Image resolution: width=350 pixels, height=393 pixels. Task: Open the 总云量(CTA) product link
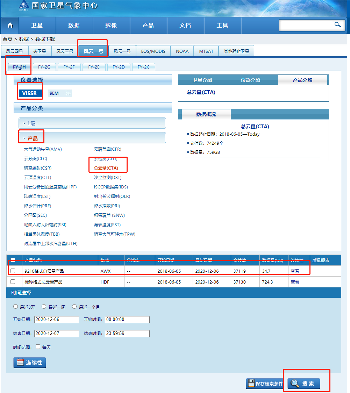pyautogui.click(x=106, y=168)
